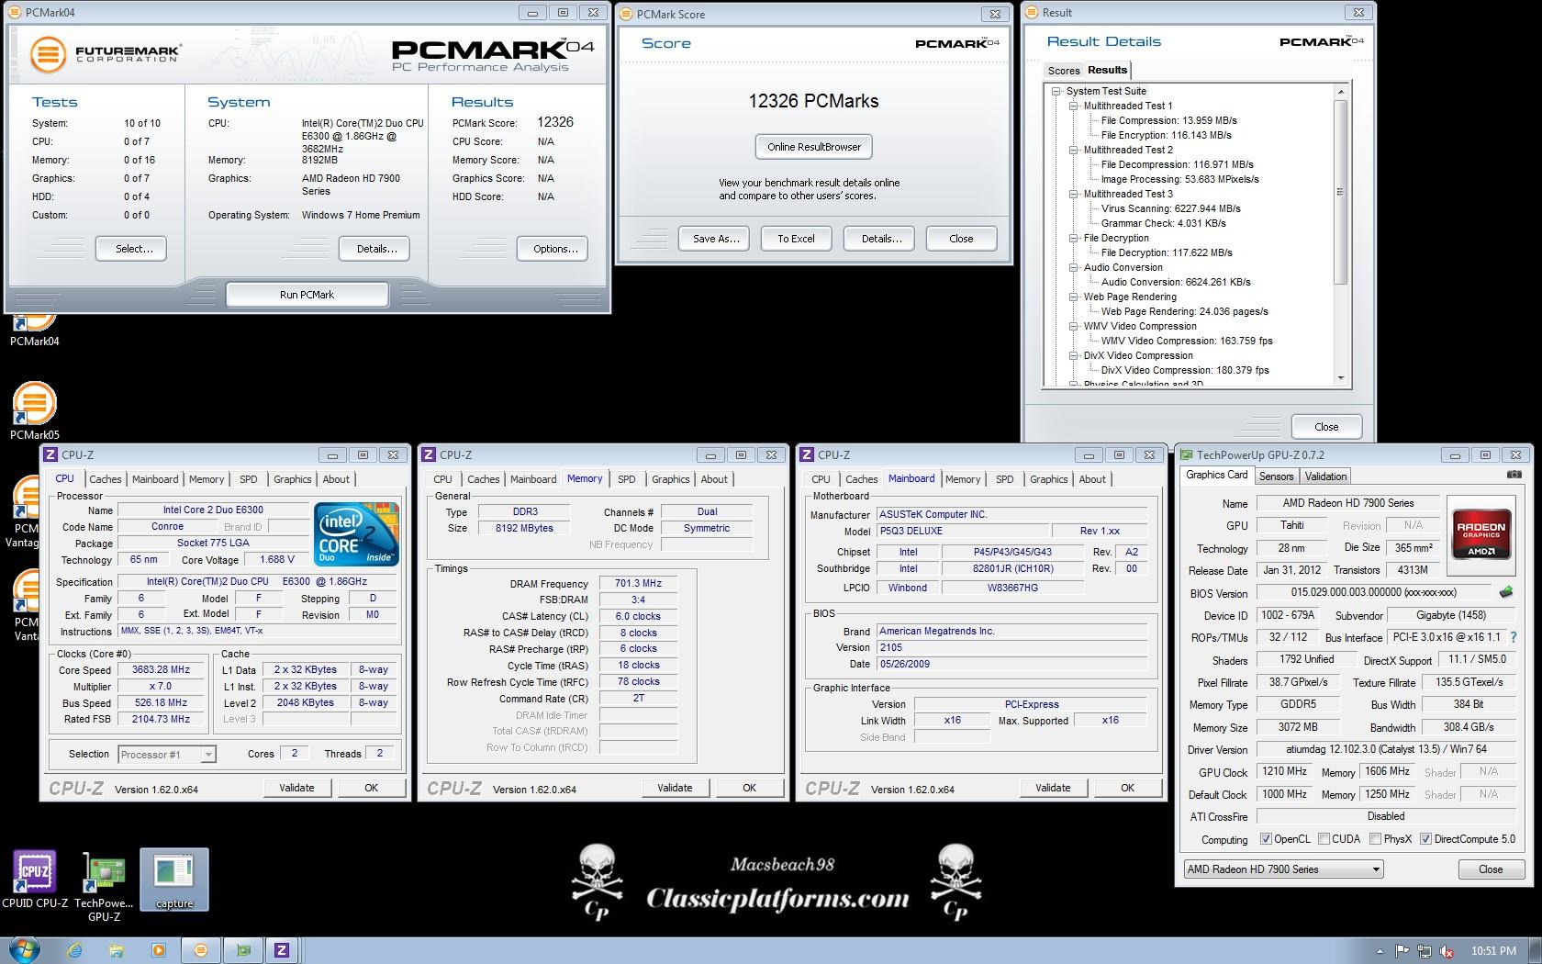The image size is (1542, 964).
Task: Switch to PCMark04 taskbar button
Action: coord(200,950)
